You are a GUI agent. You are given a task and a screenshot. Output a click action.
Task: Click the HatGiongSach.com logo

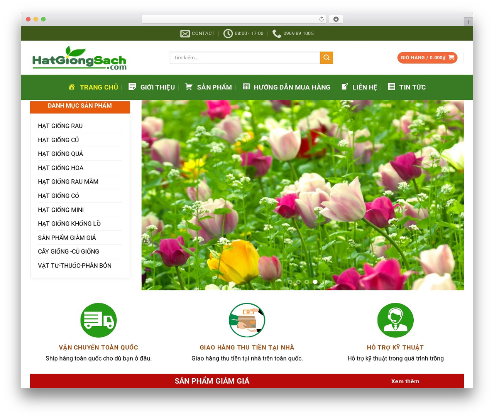point(80,58)
